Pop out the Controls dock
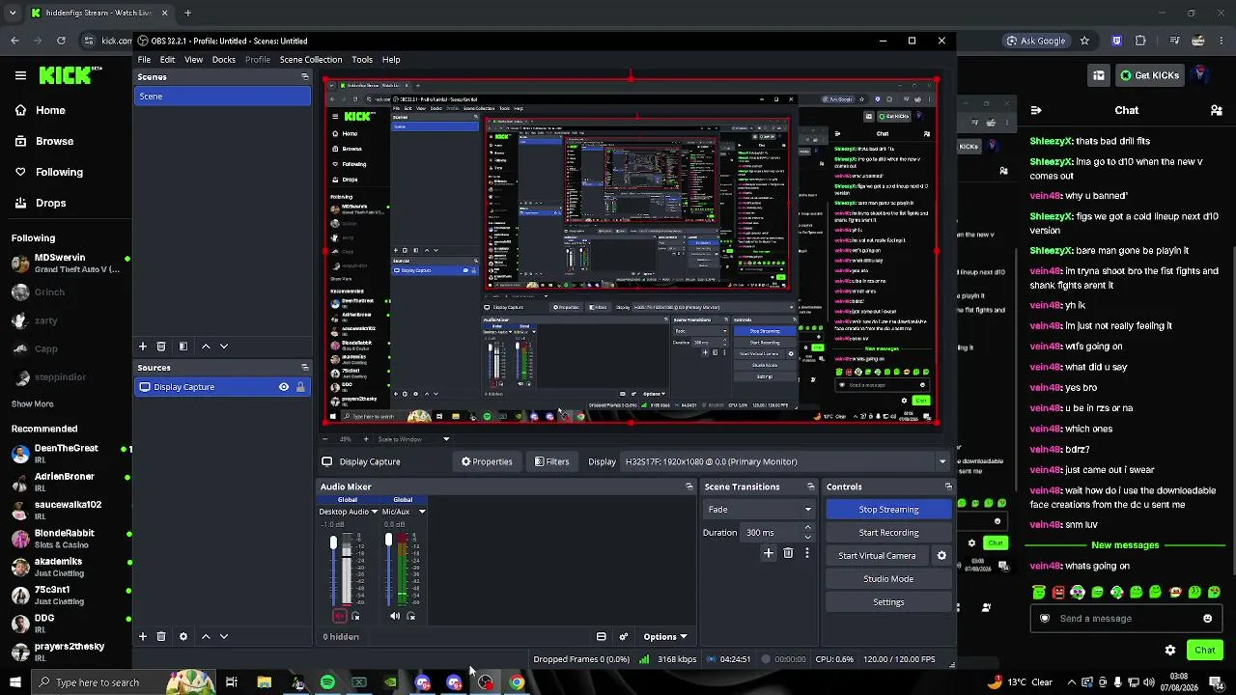 tap(948, 486)
